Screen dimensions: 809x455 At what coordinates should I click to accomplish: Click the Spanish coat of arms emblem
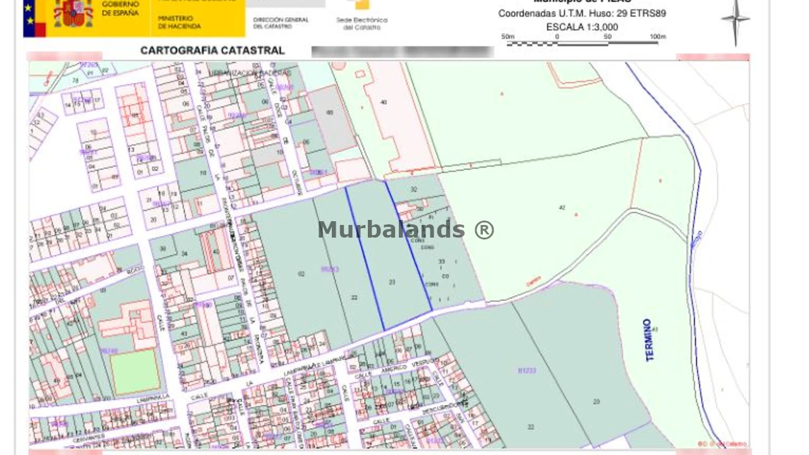(x=73, y=13)
